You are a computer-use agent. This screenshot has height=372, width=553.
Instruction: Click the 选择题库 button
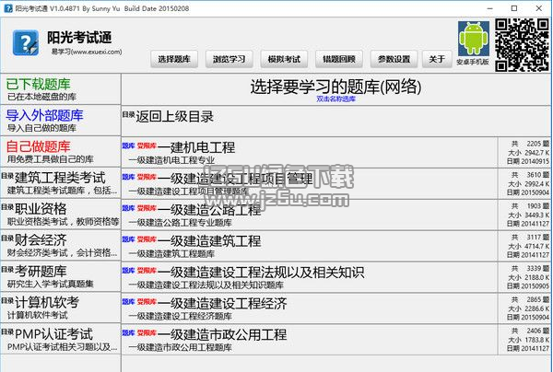pos(174,59)
